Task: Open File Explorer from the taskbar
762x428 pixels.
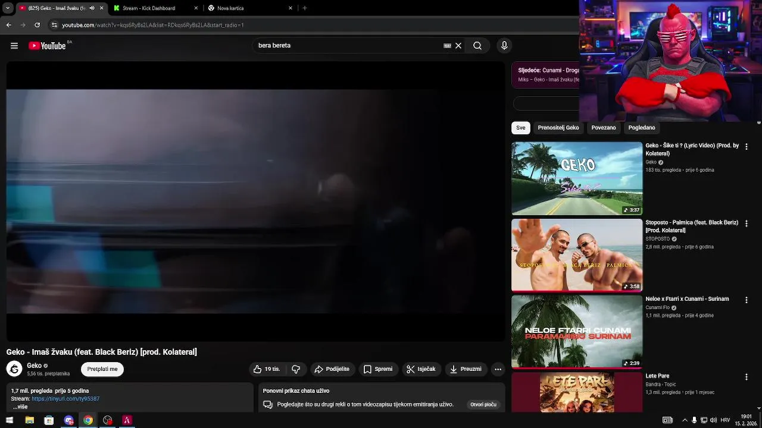Action: 30,420
